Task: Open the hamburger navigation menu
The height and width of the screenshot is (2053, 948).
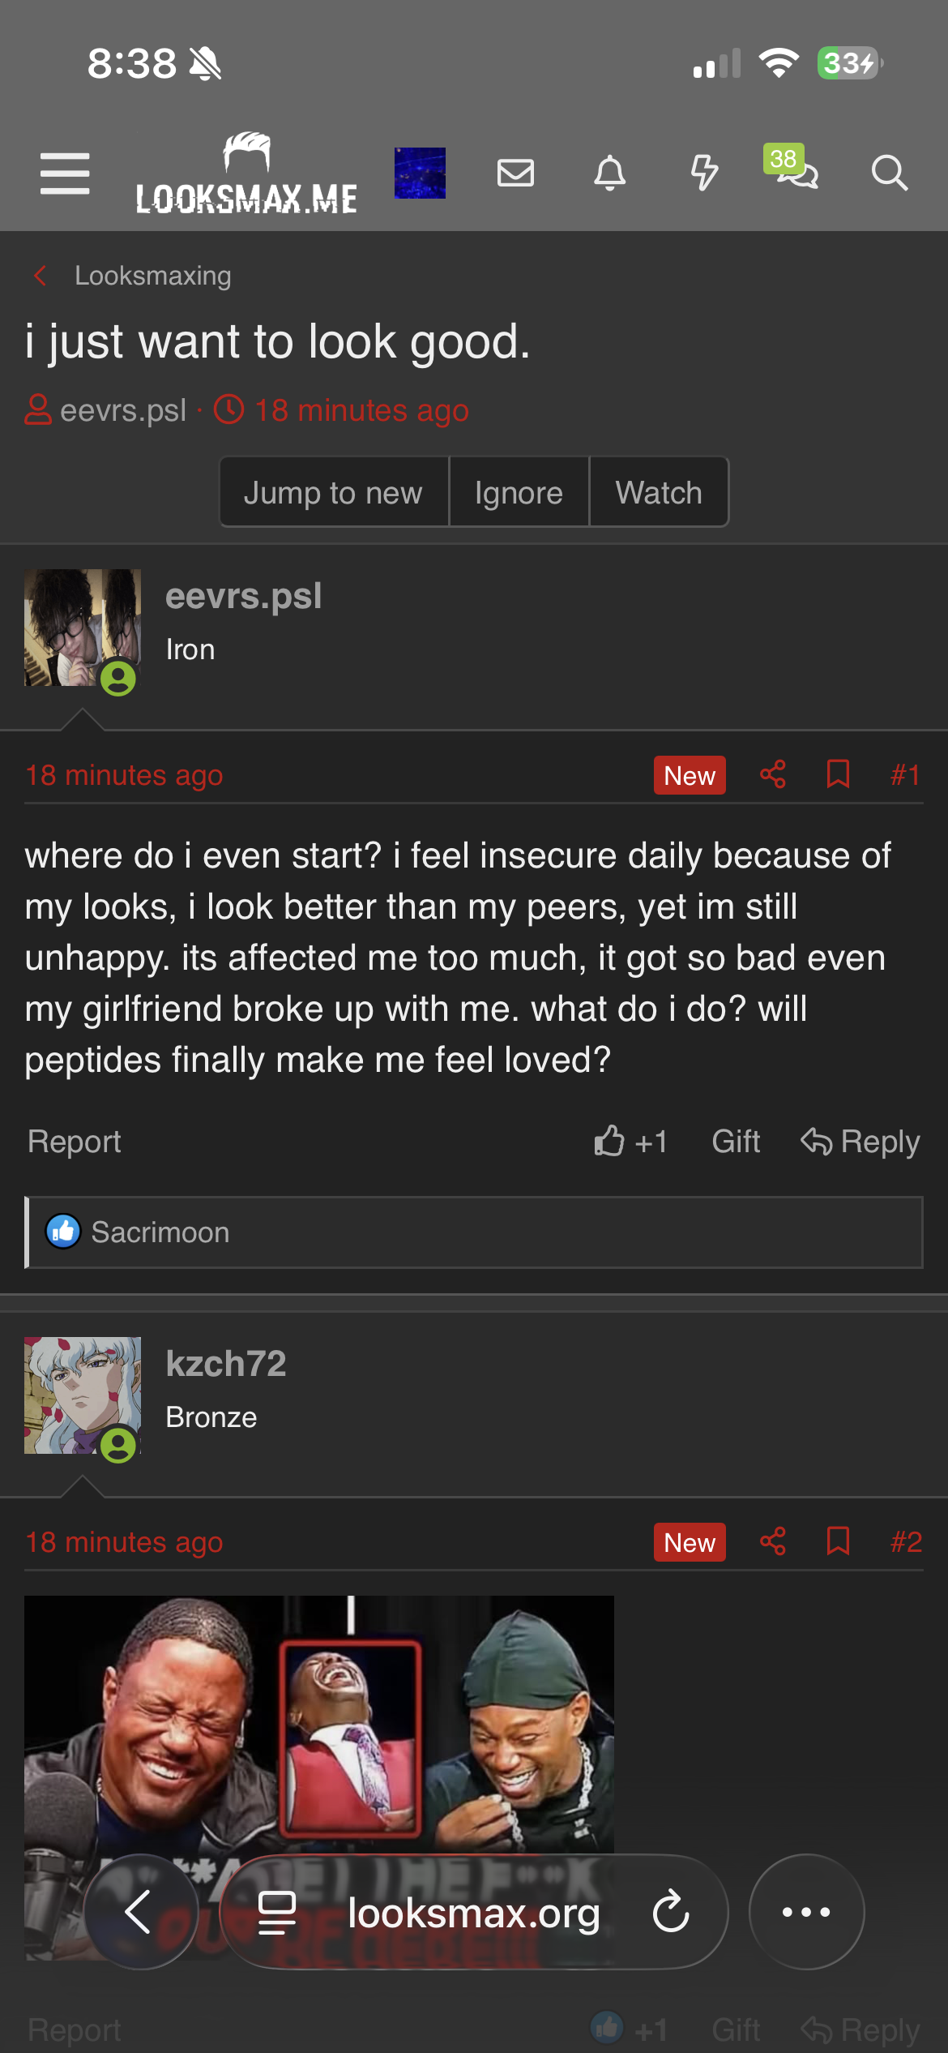Action: [65, 174]
